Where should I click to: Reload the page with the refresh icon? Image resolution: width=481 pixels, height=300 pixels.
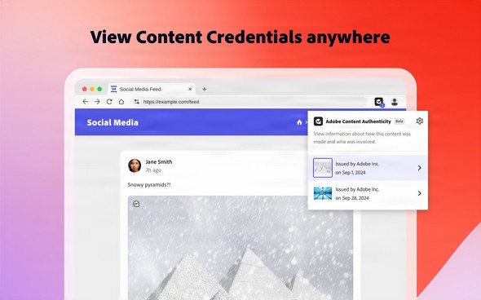pos(109,102)
